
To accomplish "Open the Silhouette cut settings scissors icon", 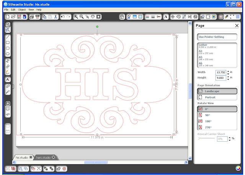I will [159, 17].
